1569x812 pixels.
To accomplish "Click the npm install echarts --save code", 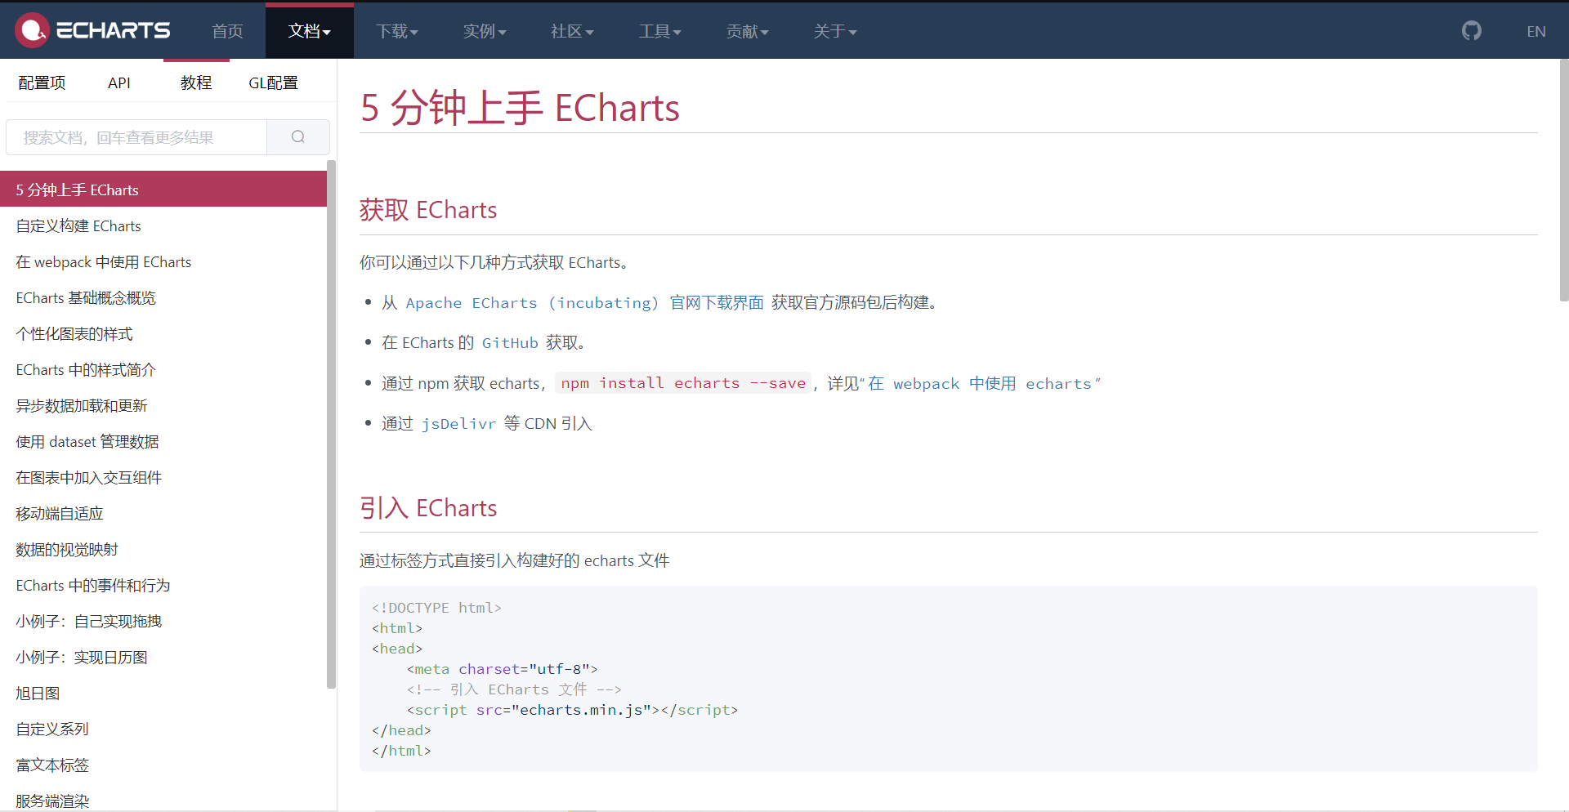I will click(683, 383).
